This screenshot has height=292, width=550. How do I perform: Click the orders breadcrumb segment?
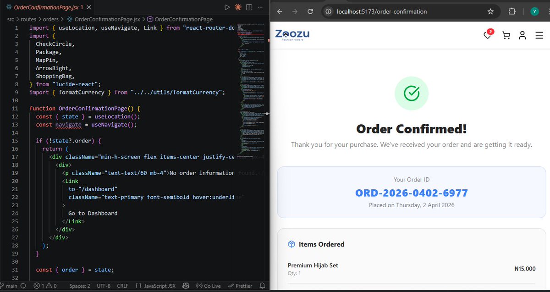pos(51,19)
